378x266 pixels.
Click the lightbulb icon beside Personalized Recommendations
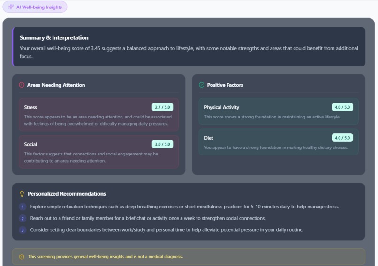pos(22,194)
